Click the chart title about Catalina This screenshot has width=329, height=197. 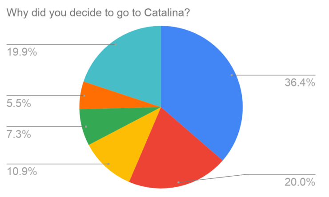(x=98, y=13)
